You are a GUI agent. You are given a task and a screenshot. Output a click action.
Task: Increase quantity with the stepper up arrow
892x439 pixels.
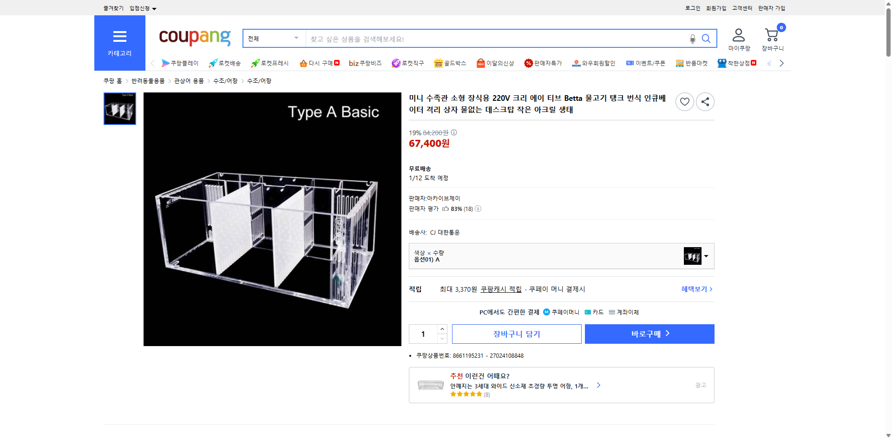[x=442, y=329]
